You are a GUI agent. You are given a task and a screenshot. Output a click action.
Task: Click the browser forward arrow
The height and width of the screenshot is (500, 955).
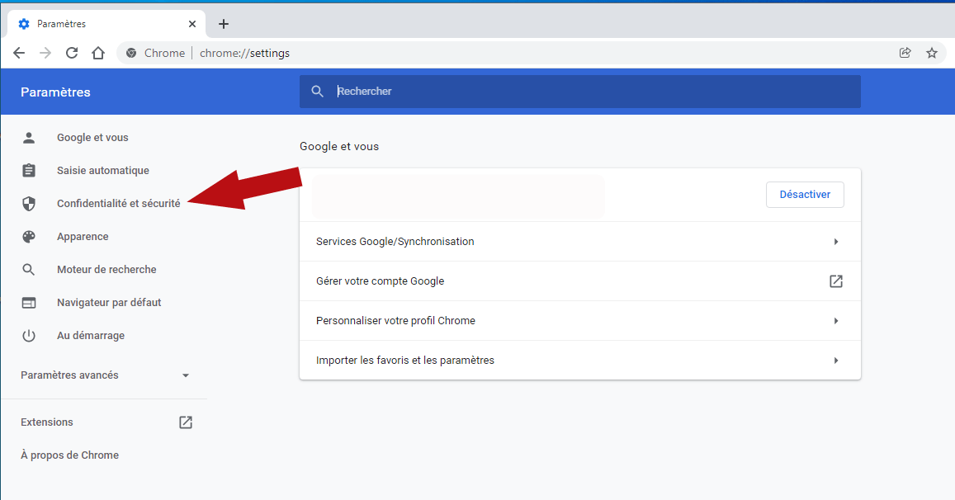click(45, 53)
